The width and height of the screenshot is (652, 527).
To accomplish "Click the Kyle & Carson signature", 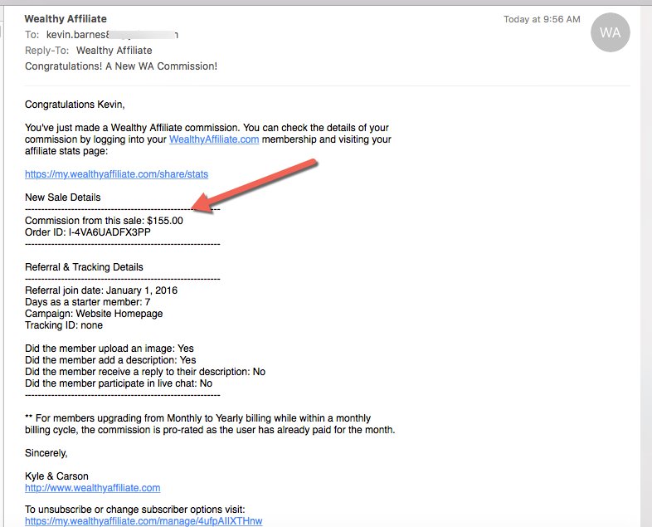I will click(56, 476).
